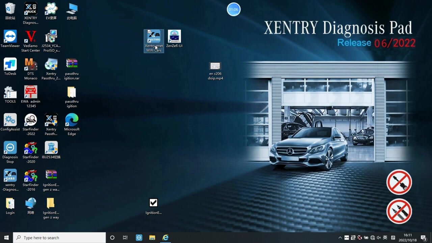432x243 pixels.
Task: Click the Diagnosis Stop icon
Action: [10, 152]
